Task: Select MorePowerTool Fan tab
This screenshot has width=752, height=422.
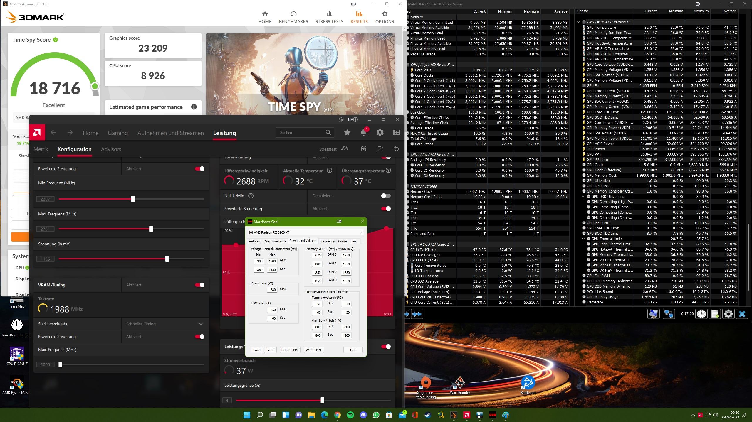Action: [353, 241]
